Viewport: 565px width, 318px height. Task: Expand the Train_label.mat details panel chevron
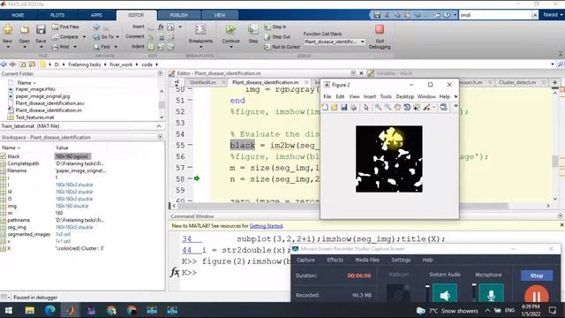click(x=159, y=125)
